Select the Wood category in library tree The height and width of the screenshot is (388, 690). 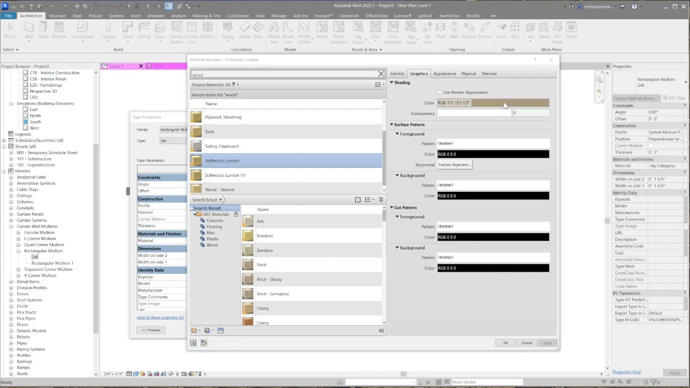(x=212, y=245)
